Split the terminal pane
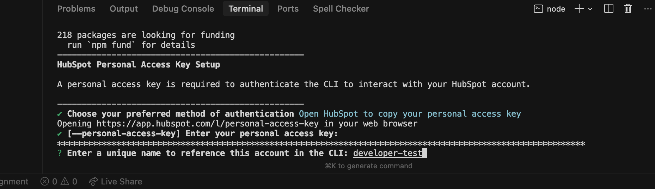This screenshot has width=655, height=189. [609, 9]
